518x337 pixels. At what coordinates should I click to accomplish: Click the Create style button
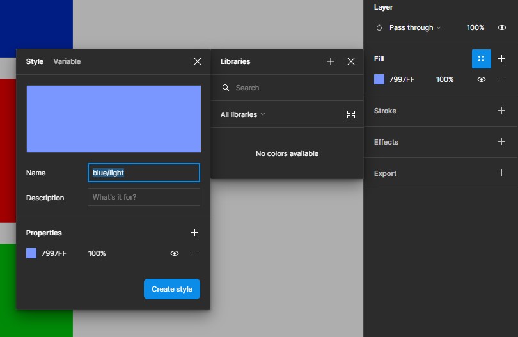(172, 289)
